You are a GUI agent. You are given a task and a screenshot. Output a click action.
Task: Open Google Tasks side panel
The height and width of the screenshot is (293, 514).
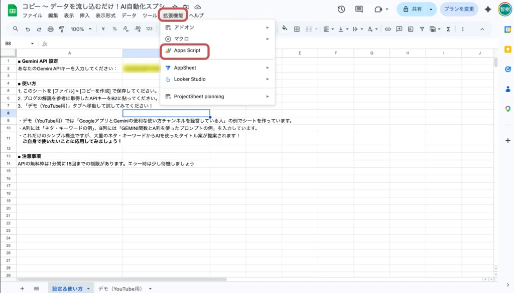508,69
